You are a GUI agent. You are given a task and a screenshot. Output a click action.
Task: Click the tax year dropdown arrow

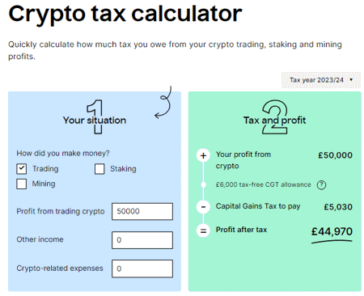click(x=351, y=80)
